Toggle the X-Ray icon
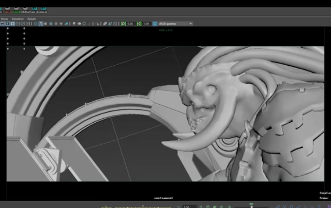 (105, 24)
